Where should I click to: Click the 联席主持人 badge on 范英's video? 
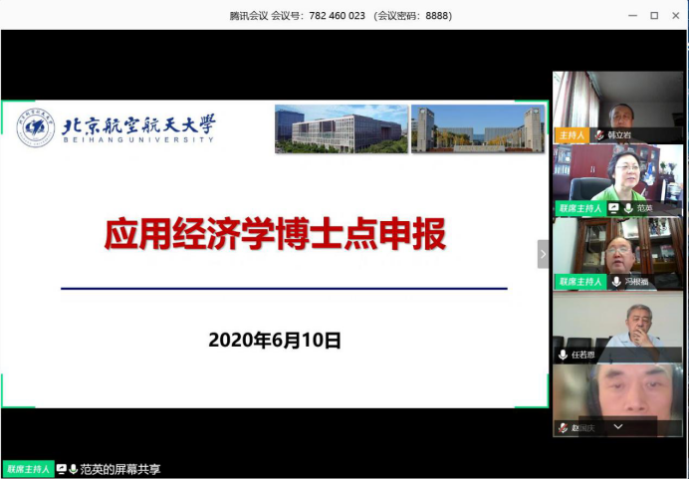click(579, 208)
